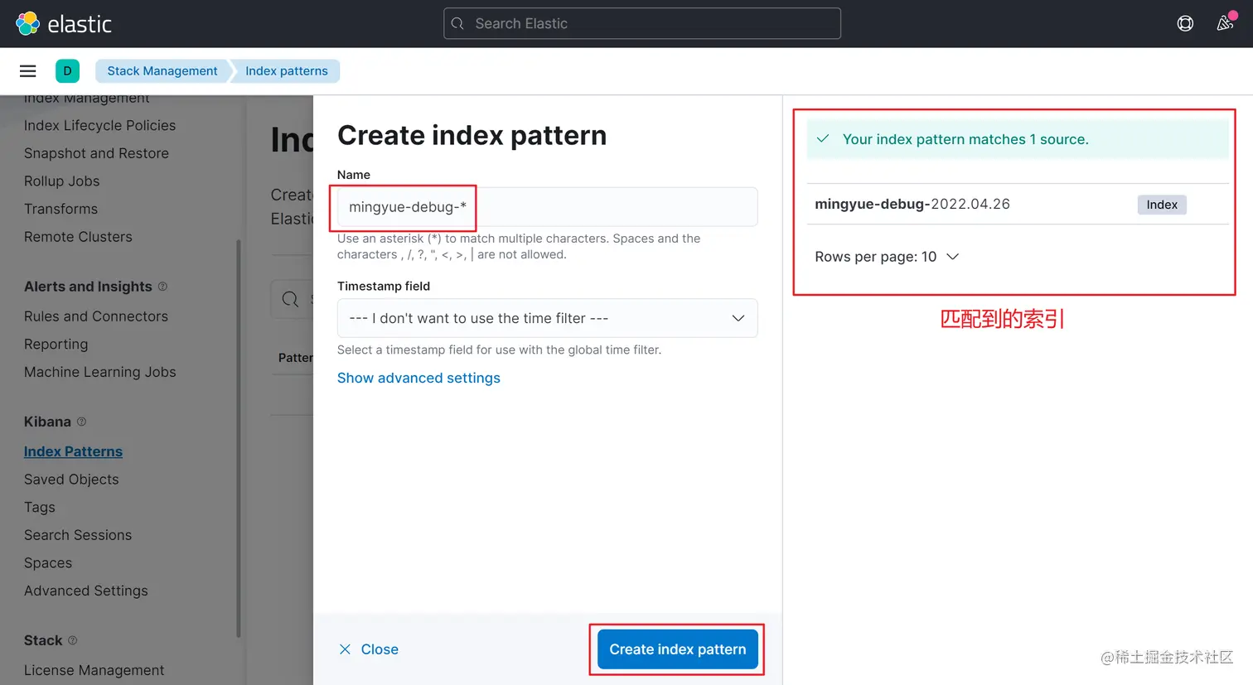The image size is (1253, 685).
Task: Click the background index pattern search icon
Action: [x=290, y=299]
